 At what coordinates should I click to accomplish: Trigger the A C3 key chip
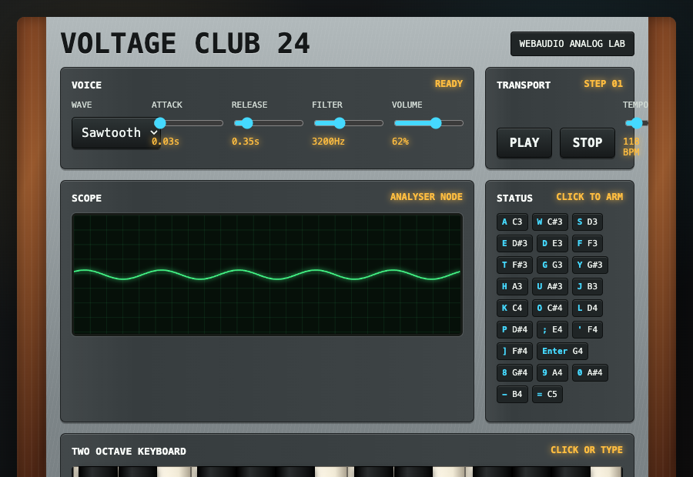pos(512,222)
